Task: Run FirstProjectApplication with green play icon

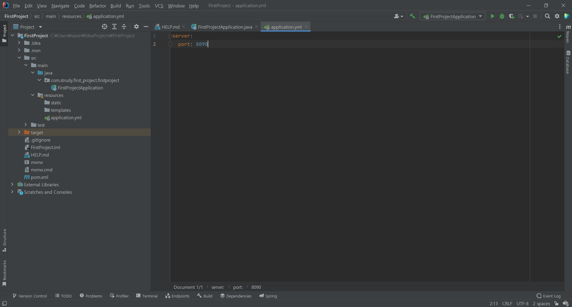Action: (492, 16)
